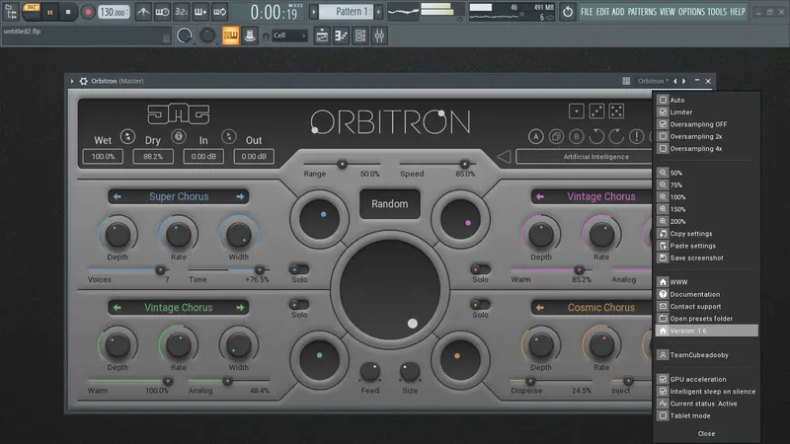Image resolution: width=790 pixels, height=444 pixels.
Task: Click right arrow of green Vintage Chorus
Action: 240,307
